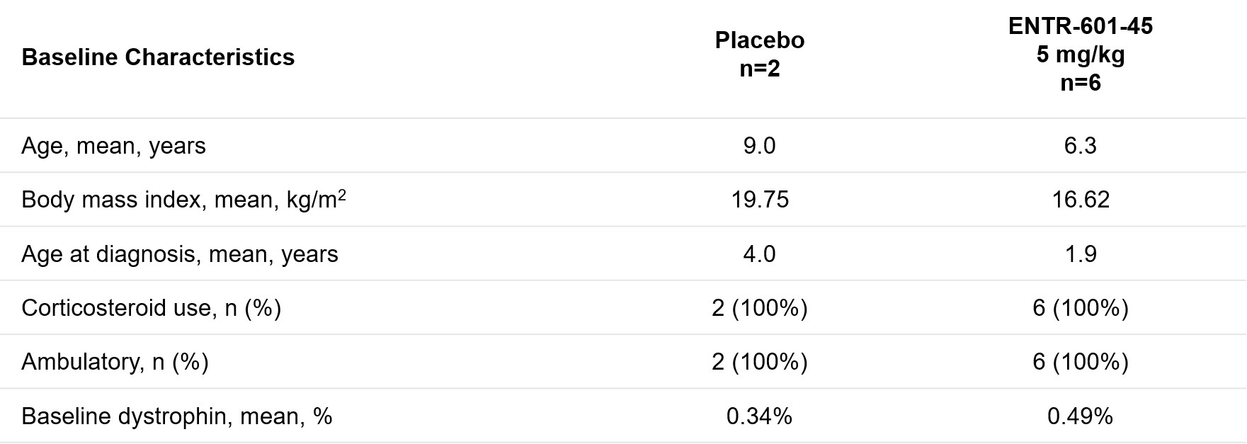The image size is (1247, 444).
Task: Select the Age at diagnosis row label
Action: (180, 254)
